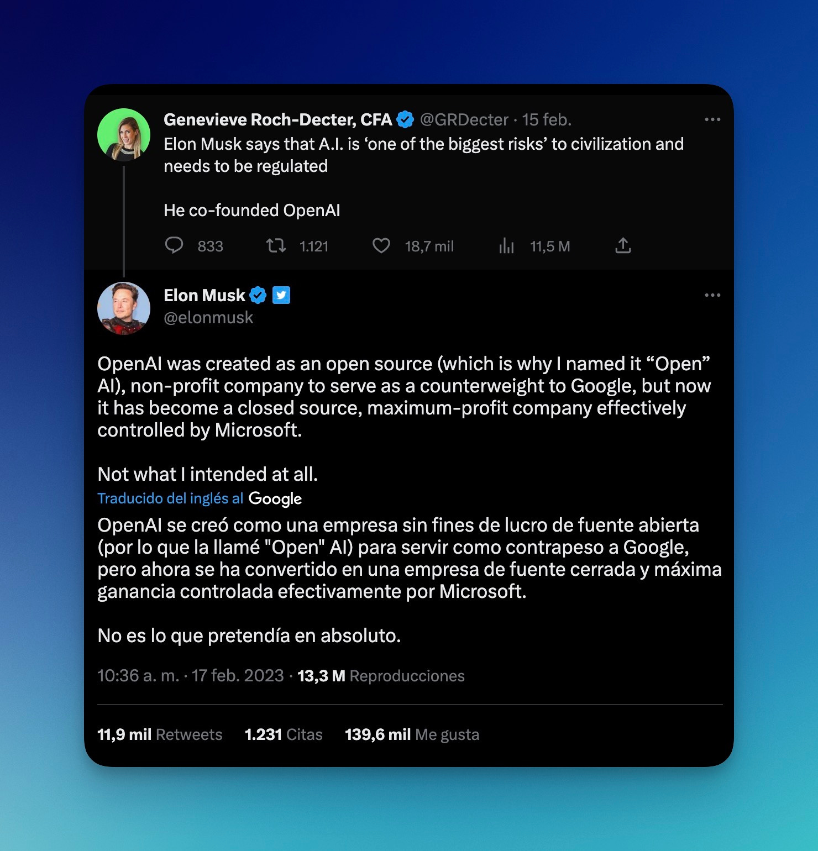This screenshot has height=851, width=818.
Task: Click the share upload icon
Action: point(623,245)
